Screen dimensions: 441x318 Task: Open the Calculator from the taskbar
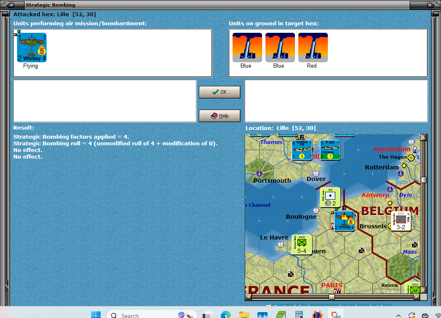(x=299, y=315)
